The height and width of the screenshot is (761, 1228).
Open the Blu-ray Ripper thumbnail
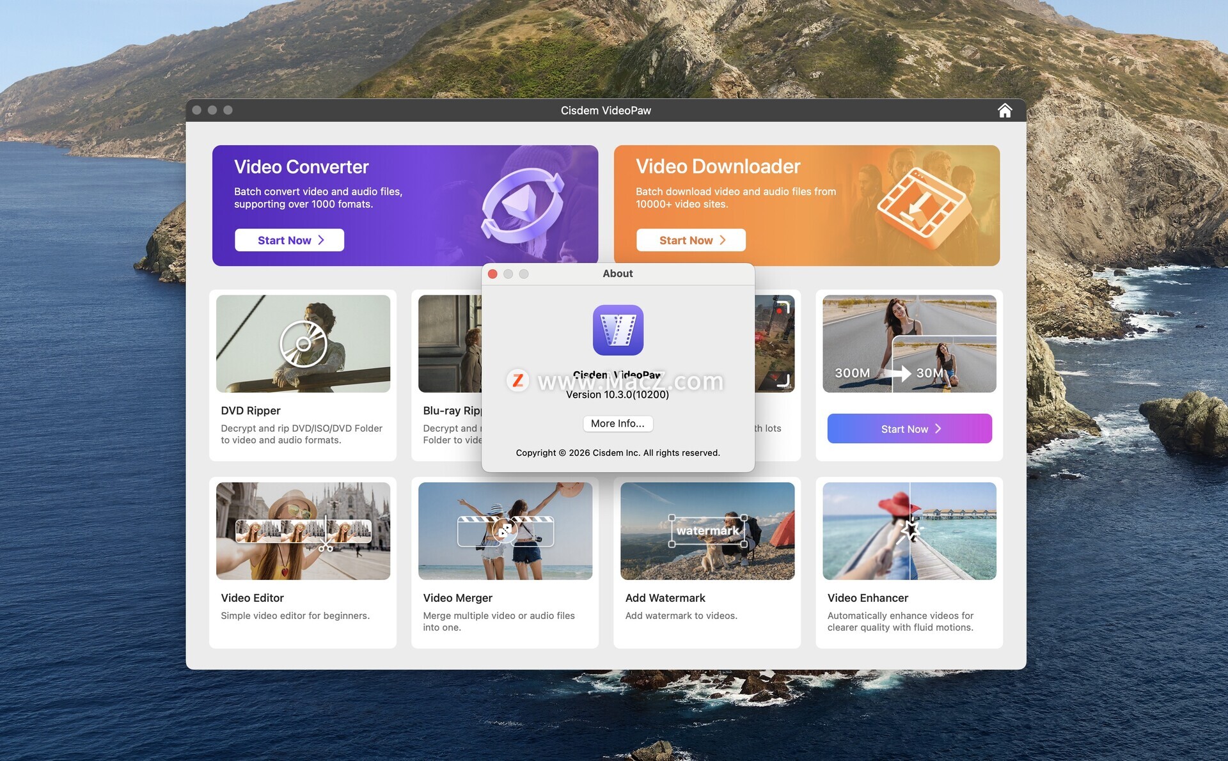[x=449, y=344]
